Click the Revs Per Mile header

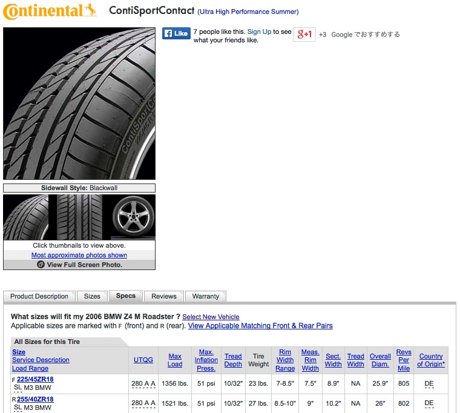click(404, 360)
